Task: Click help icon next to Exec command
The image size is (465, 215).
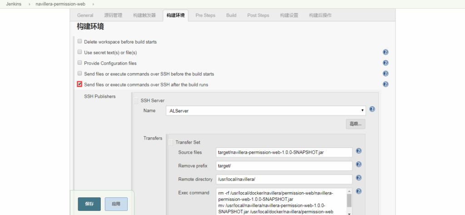Action: coord(358,191)
